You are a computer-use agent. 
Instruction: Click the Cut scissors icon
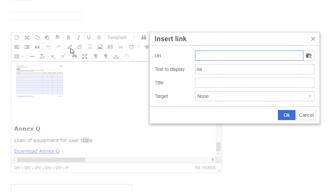(x=27, y=37)
